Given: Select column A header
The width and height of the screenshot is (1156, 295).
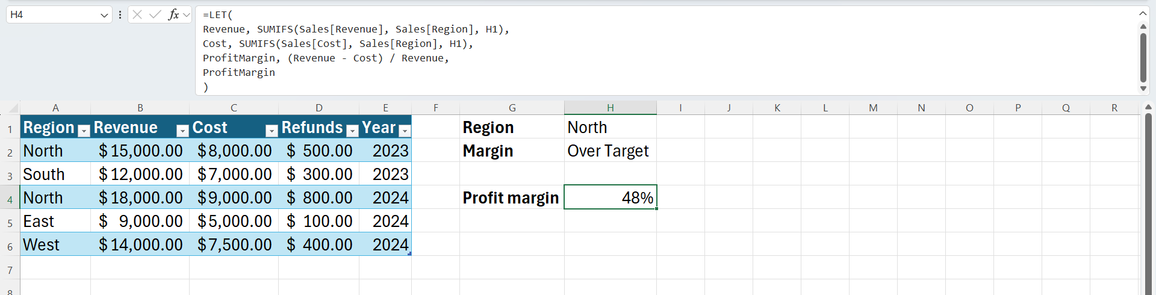Looking at the screenshot, I should pos(55,108).
